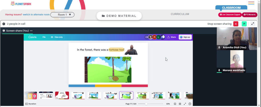This screenshot has height=107, width=261.
Task: Toggle Canva scroll view icon
Action: point(175,104)
